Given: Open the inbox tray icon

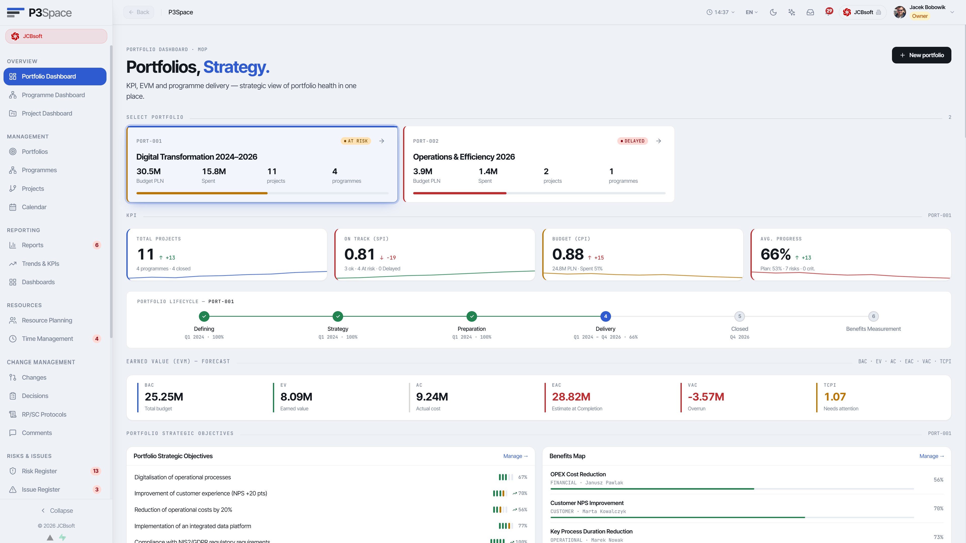Looking at the screenshot, I should coord(810,12).
